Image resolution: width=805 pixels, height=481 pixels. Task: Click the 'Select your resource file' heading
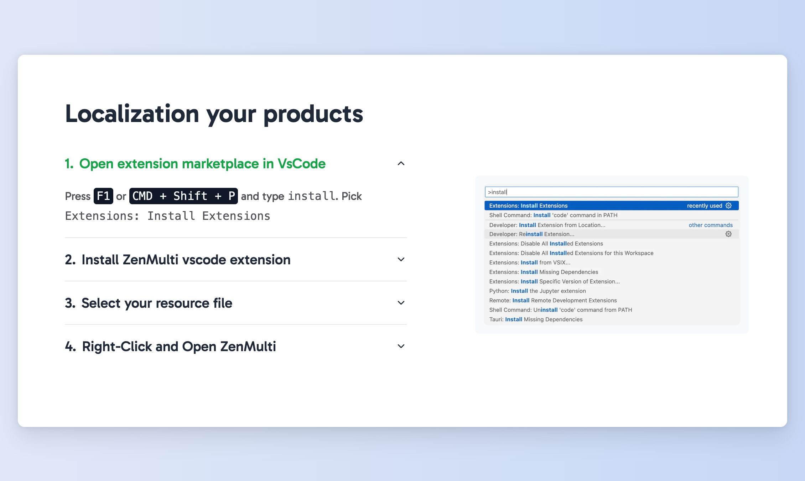157,303
